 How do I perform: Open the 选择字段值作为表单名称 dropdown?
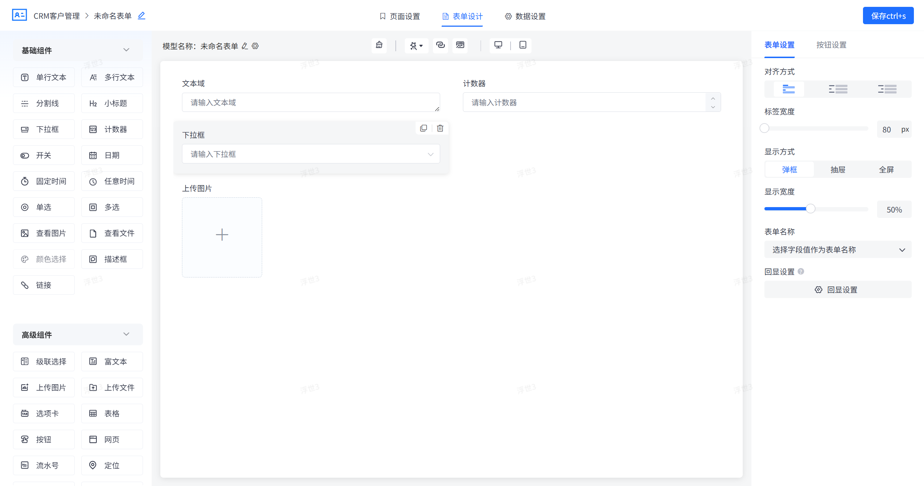pos(838,250)
